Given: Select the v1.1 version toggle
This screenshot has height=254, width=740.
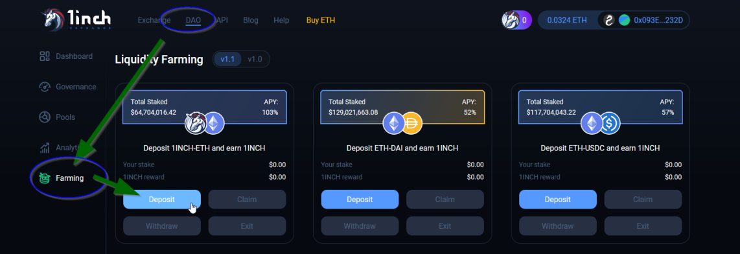Looking at the screenshot, I should tap(227, 60).
